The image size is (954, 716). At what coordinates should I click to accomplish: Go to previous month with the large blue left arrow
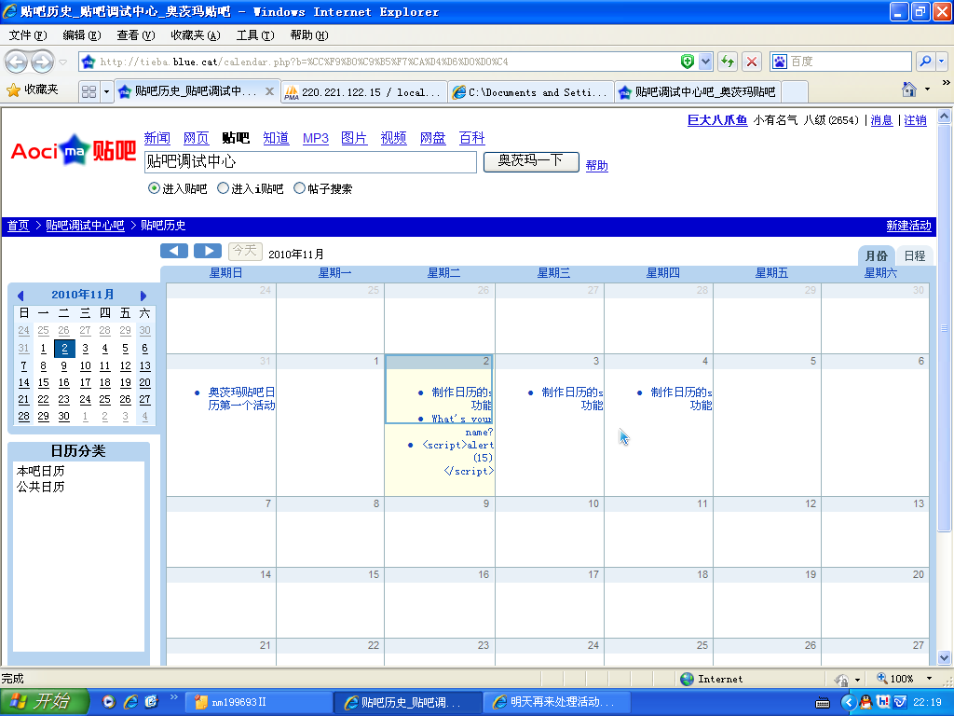point(174,251)
